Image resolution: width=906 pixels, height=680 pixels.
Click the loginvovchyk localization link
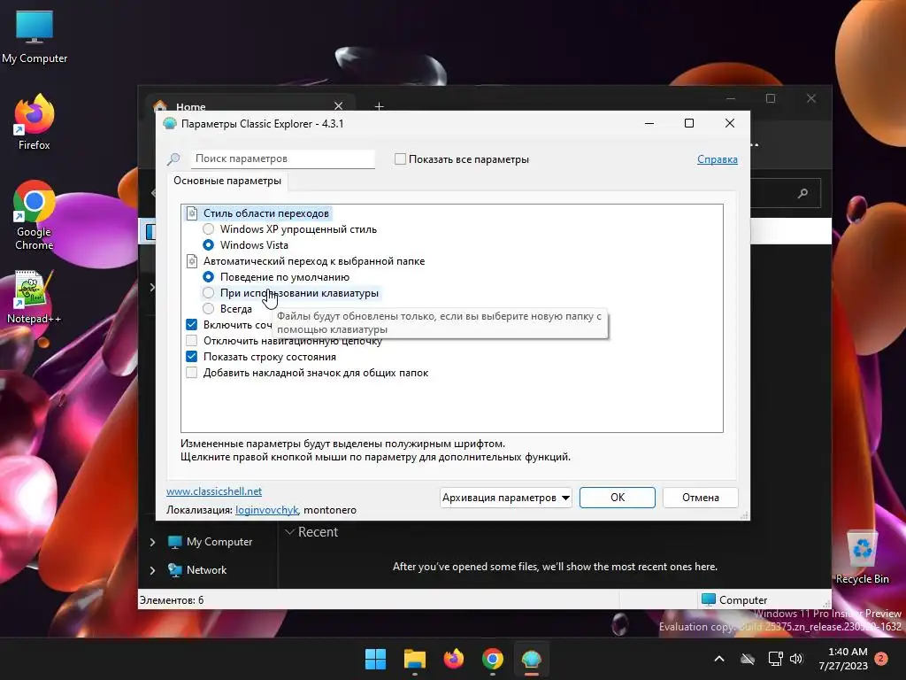pos(266,510)
